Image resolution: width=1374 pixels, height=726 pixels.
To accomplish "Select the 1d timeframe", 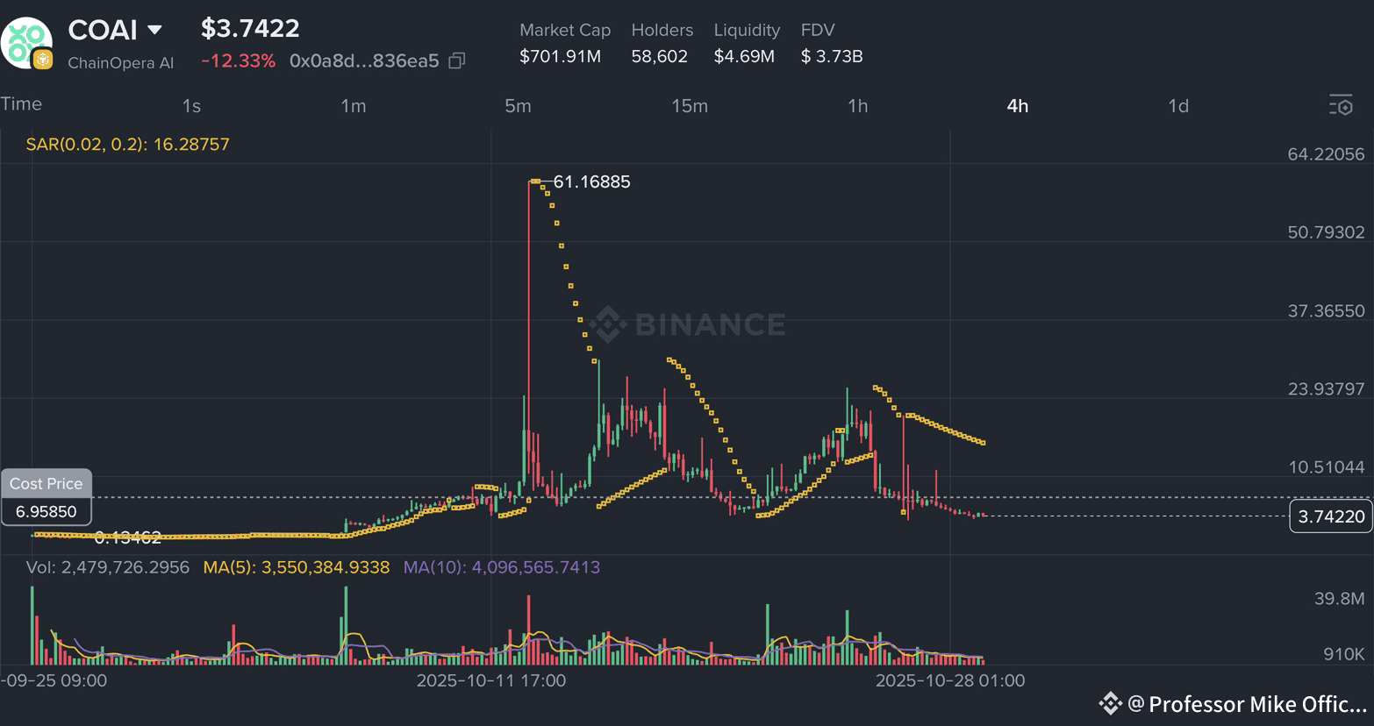I will click(x=1178, y=106).
